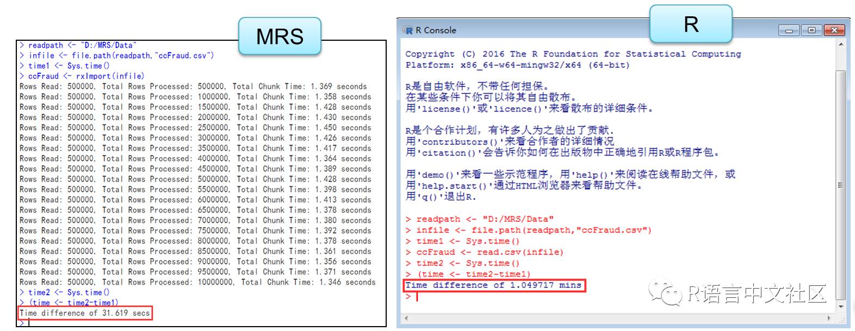Minimize the R Console window
Screen dimensions: 855x331
click(x=789, y=30)
